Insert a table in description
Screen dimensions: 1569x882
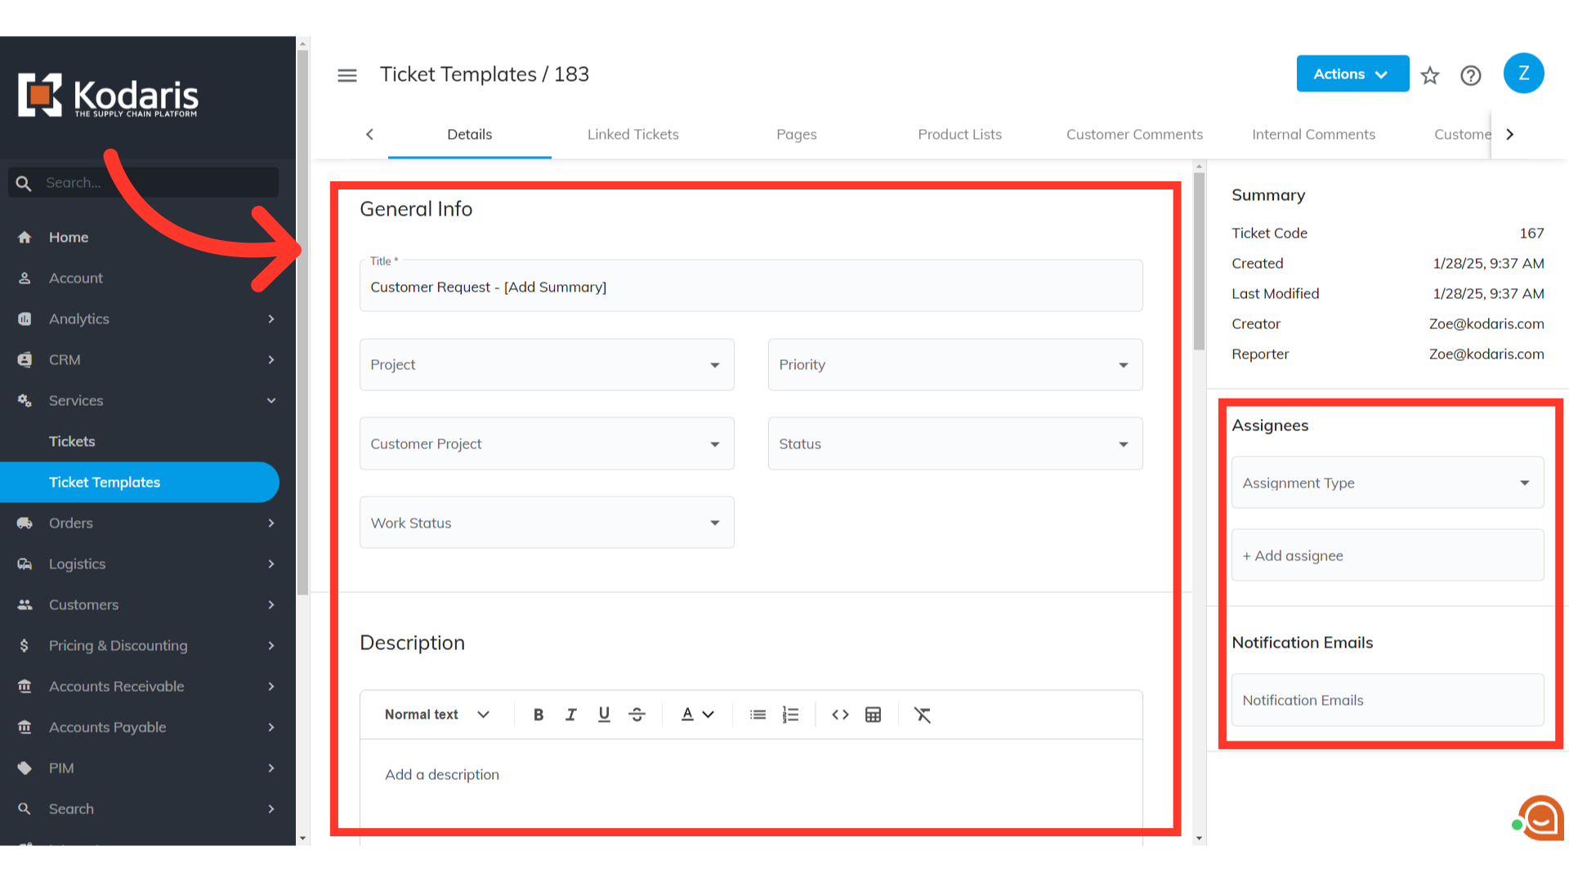click(873, 715)
